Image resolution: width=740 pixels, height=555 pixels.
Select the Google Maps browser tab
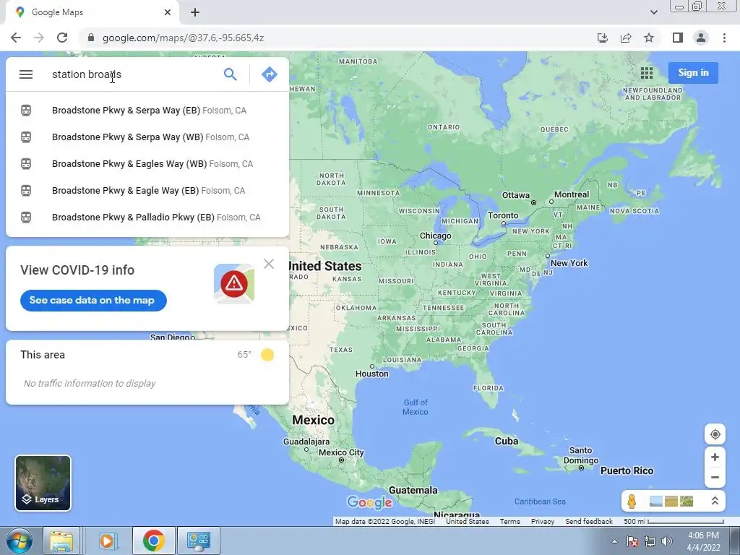(92, 12)
